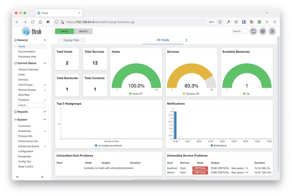Click inside the sidebar search field
Image resolution: width=292 pixels, height=196 pixels.
[31, 105]
